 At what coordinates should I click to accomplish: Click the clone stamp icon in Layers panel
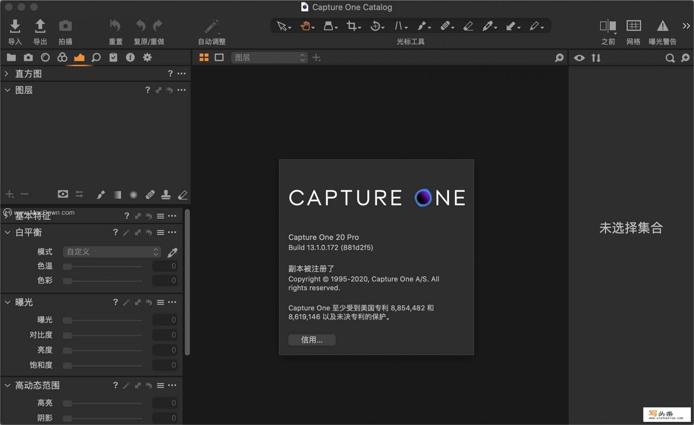166,194
